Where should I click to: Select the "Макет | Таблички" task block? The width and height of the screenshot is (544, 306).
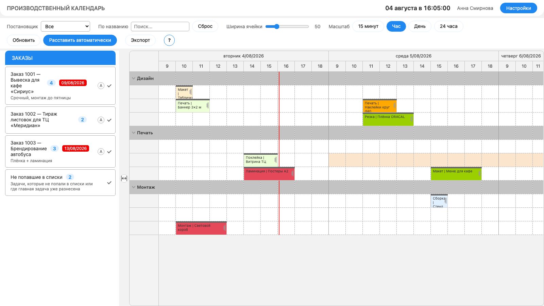pyautogui.click(x=184, y=92)
